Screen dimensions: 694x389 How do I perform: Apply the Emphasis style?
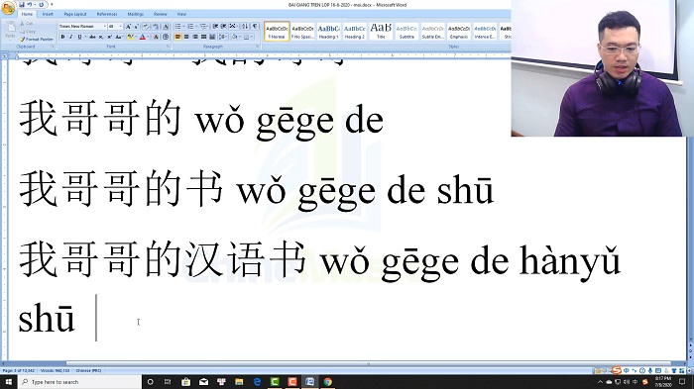[x=459, y=32]
